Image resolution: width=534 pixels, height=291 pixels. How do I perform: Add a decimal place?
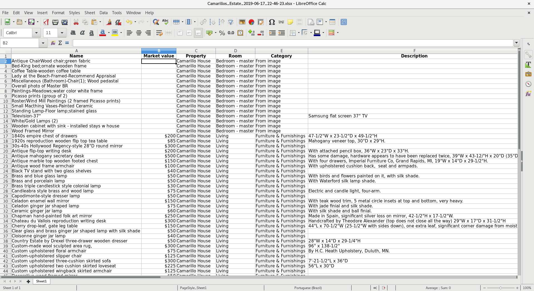(x=252, y=33)
